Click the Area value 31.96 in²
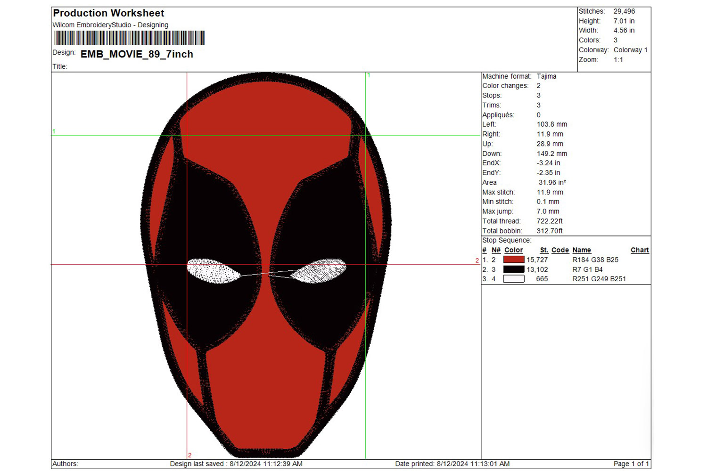 (x=552, y=182)
